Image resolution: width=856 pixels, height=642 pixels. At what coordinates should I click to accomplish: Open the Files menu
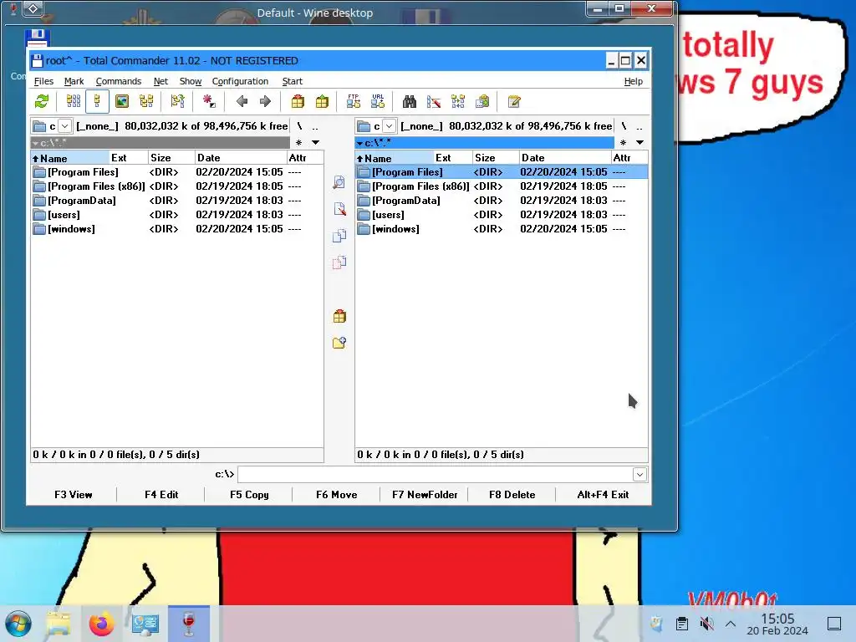[x=43, y=81]
